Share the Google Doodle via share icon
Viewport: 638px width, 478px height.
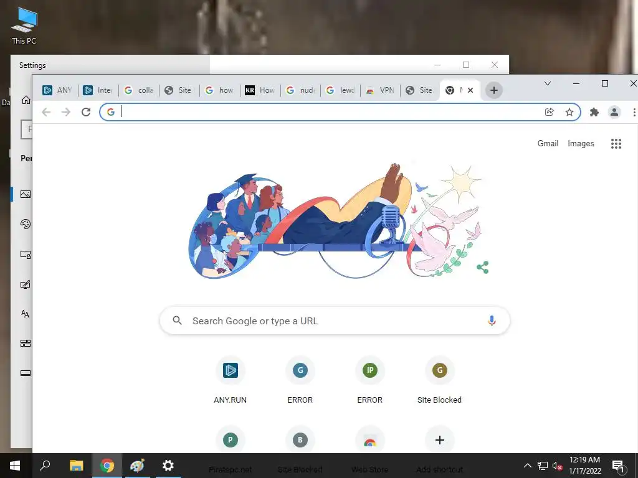coord(483,268)
